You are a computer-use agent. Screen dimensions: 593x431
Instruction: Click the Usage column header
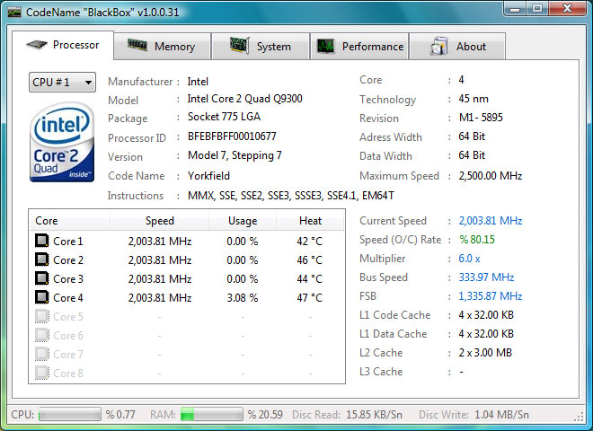pyautogui.click(x=243, y=220)
